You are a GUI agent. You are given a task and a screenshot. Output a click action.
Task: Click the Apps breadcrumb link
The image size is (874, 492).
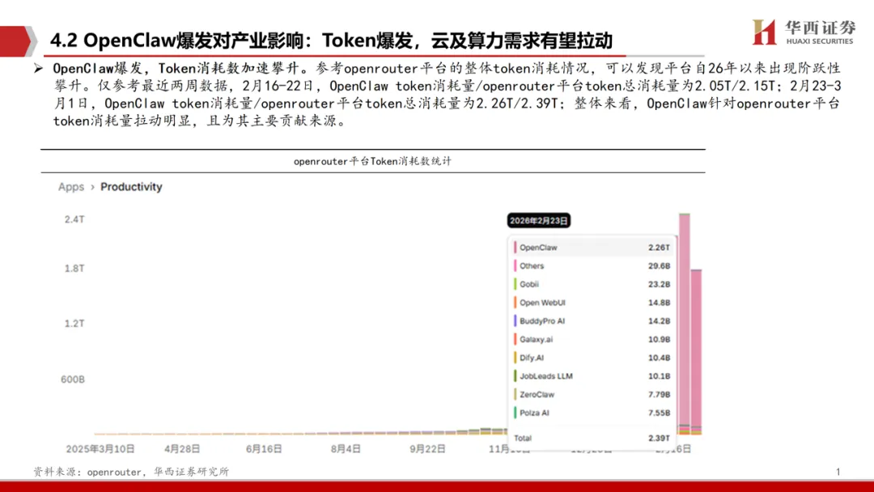tap(70, 187)
